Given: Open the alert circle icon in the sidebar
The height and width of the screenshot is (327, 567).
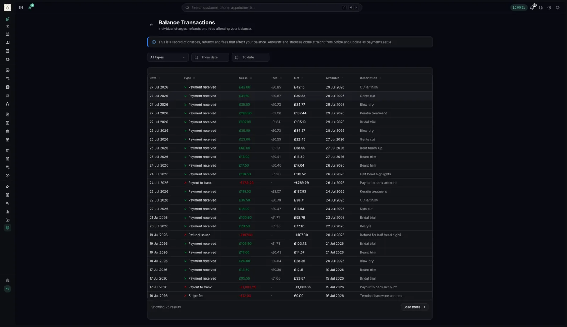Looking at the screenshot, I should (x=7, y=176).
